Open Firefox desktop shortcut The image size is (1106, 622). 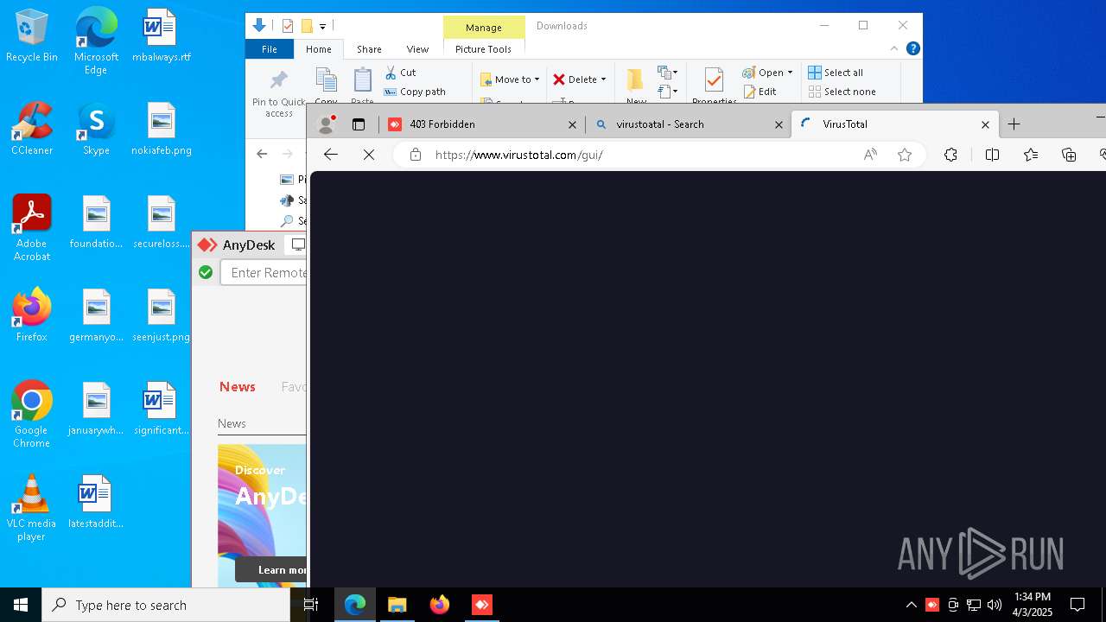click(x=32, y=316)
